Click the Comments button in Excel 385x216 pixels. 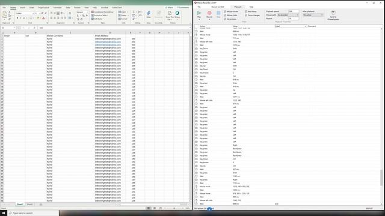(x=183, y=8)
